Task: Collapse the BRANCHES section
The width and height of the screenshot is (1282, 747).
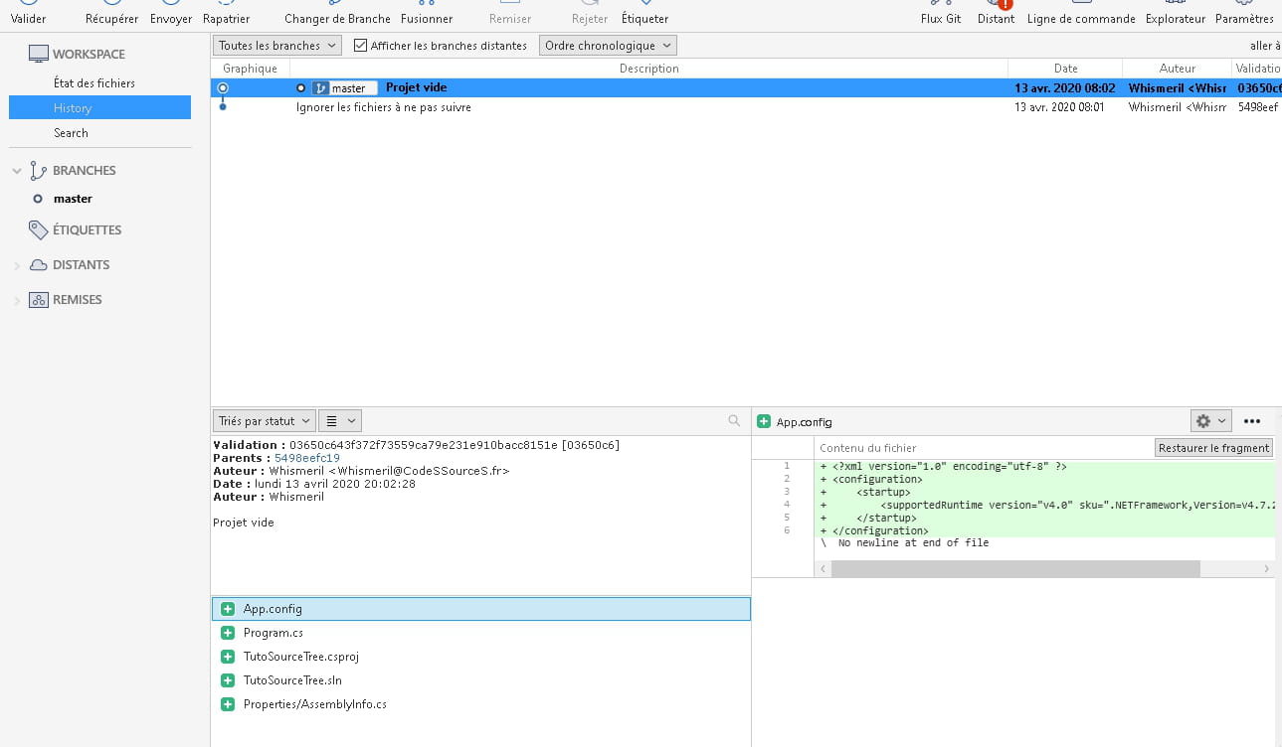Action: click(17, 171)
